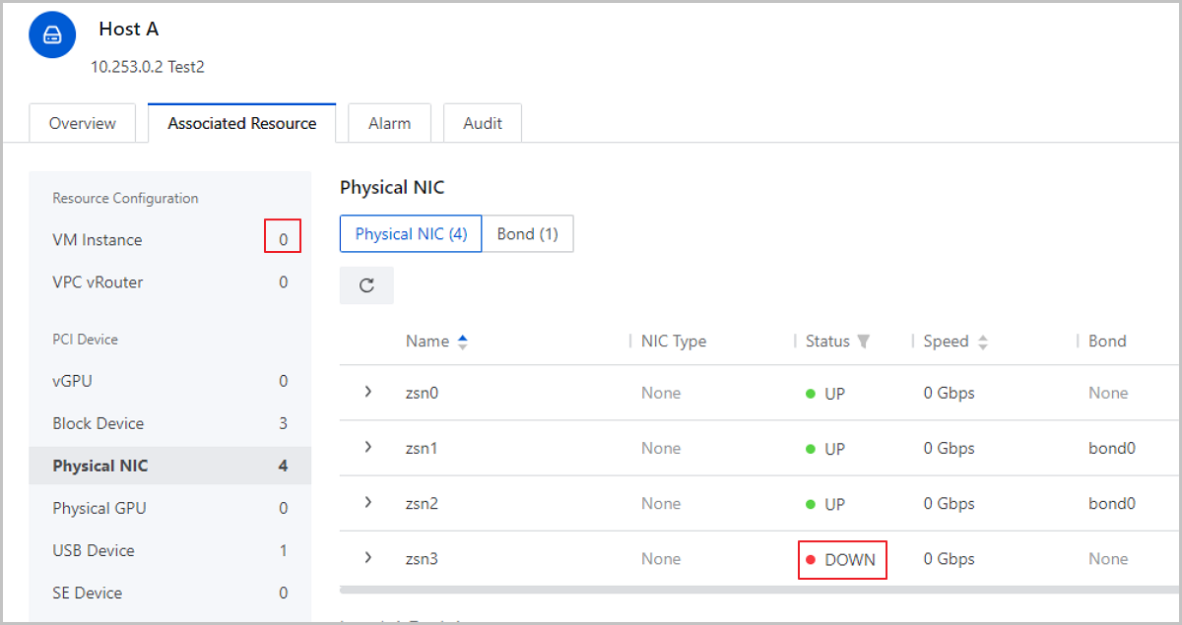Viewport: 1182px width, 625px height.
Task: Select Block Device in sidebar
Action: [98, 423]
